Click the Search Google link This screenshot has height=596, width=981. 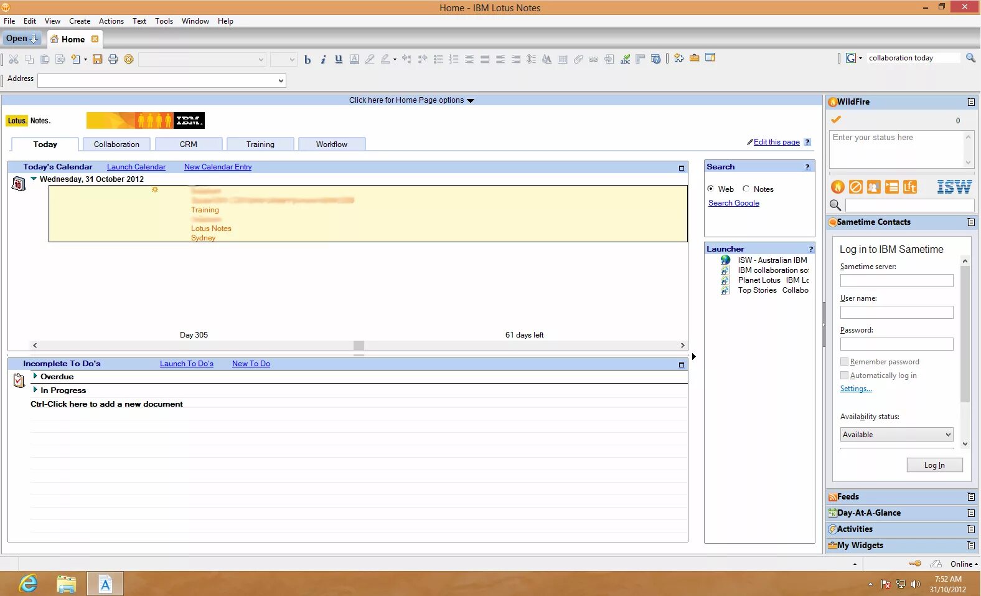[734, 203]
